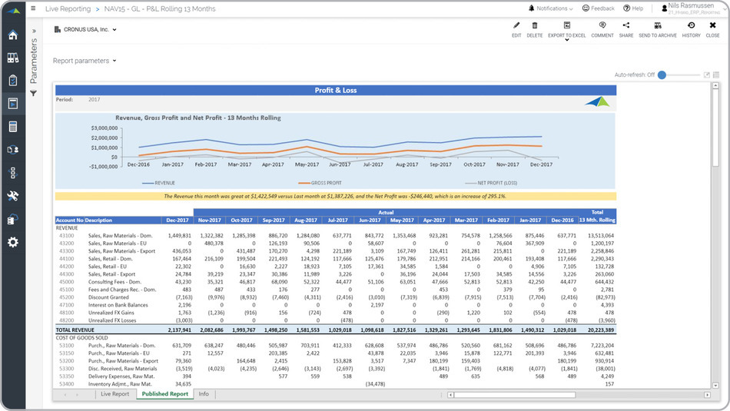Viewport: 730px width, 411px height.
Task: Open the settings gear in sidebar
Action: pyautogui.click(x=13, y=242)
